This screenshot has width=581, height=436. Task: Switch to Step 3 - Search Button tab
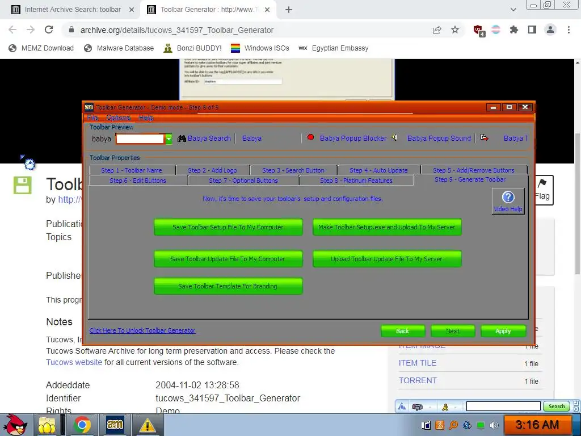pos(293,170)
